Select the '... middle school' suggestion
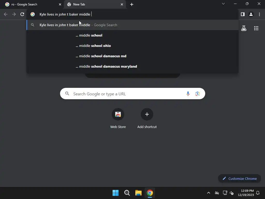265x199 pixels. tap(133, 35)
